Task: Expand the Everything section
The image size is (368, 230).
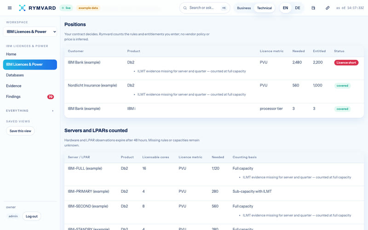Action: (30, 110)
